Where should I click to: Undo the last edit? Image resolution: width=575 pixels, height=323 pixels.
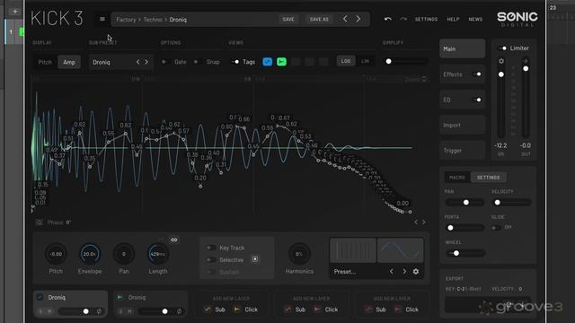coord(388,19)
